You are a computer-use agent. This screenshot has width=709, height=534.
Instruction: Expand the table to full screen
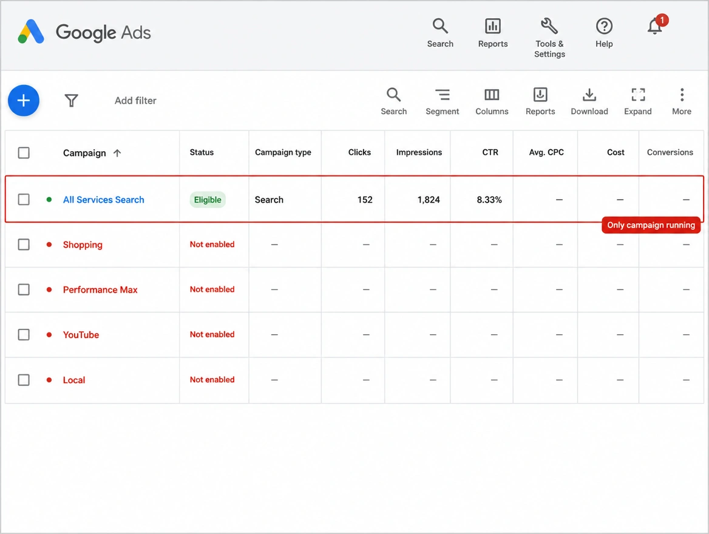(x=637, y=101)
